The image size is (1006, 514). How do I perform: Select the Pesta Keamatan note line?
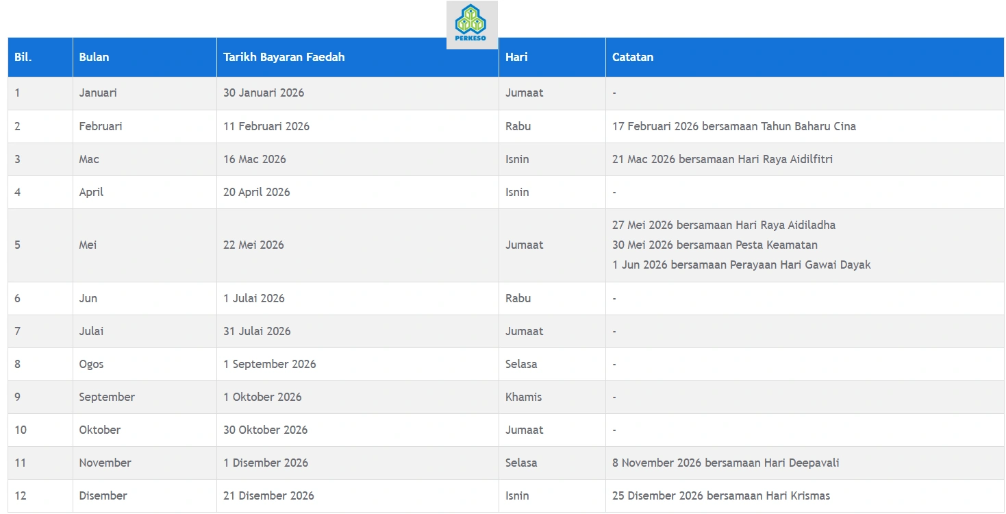coord(714,245)
